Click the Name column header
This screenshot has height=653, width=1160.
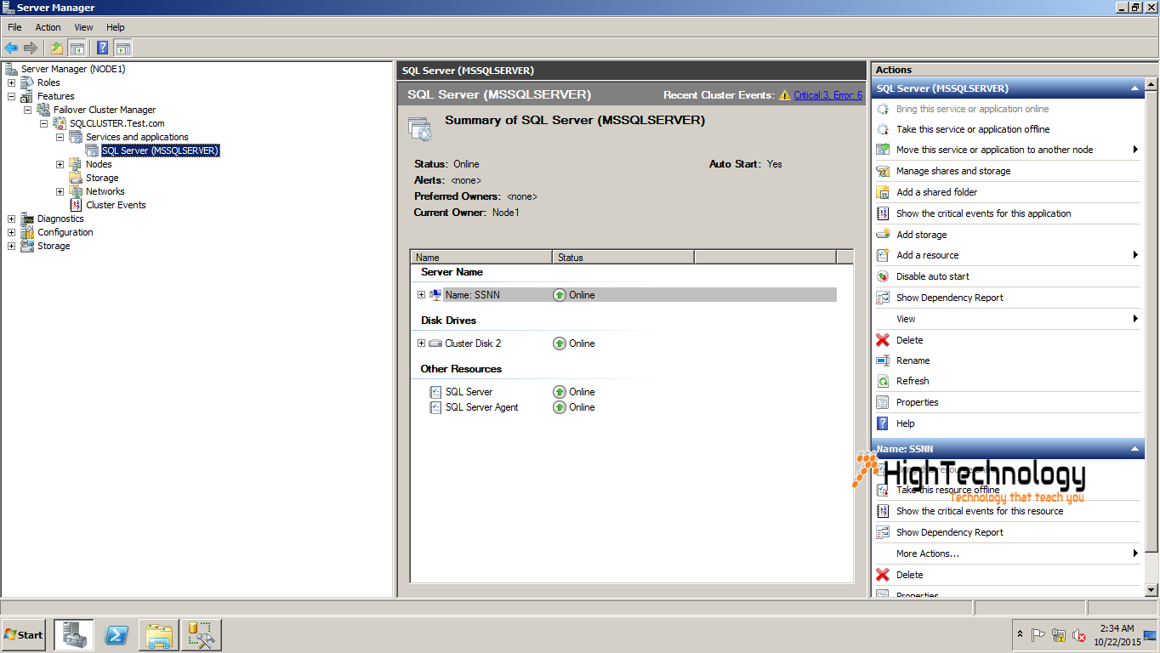480,257
